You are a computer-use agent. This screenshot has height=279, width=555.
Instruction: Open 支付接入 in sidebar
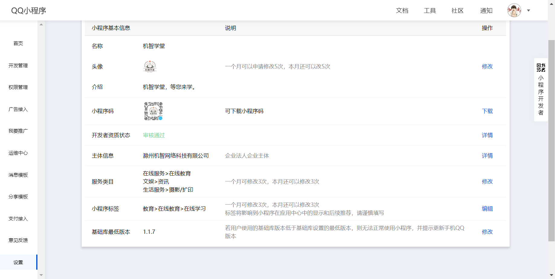tap(18, 218)
